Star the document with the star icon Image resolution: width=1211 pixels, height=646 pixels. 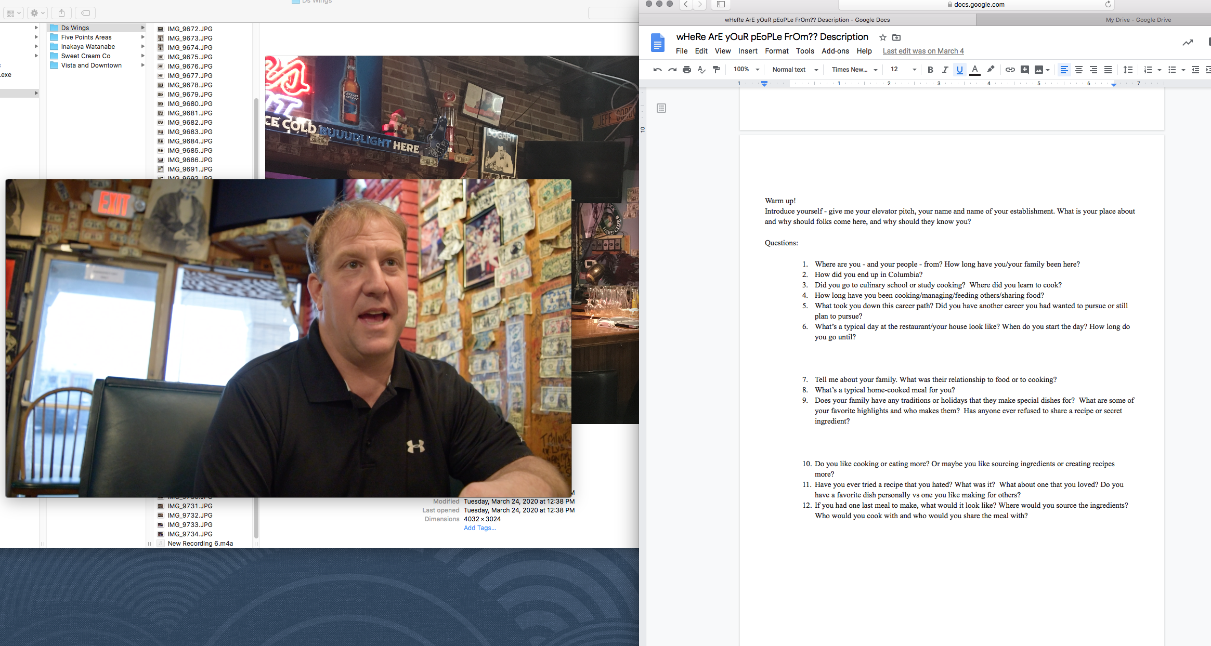pos(882,37)
